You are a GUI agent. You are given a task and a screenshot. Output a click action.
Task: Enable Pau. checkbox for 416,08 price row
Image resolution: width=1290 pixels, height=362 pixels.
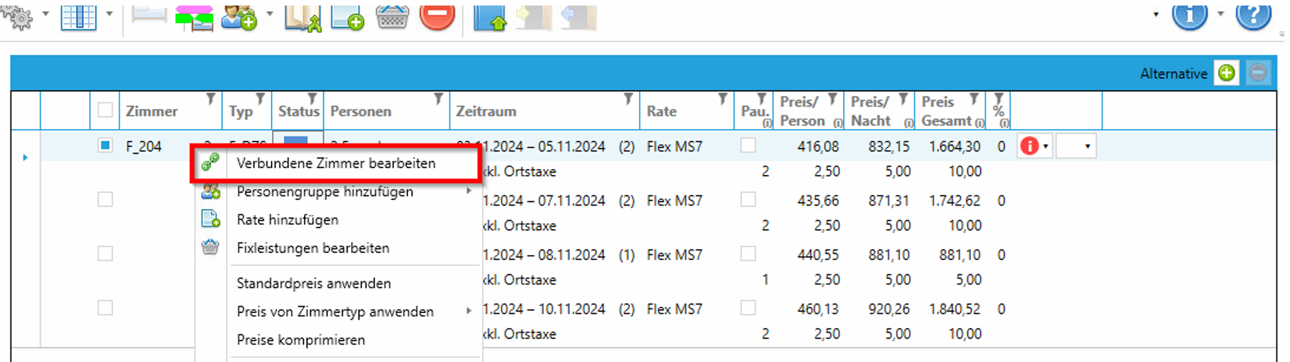[748, 145]
